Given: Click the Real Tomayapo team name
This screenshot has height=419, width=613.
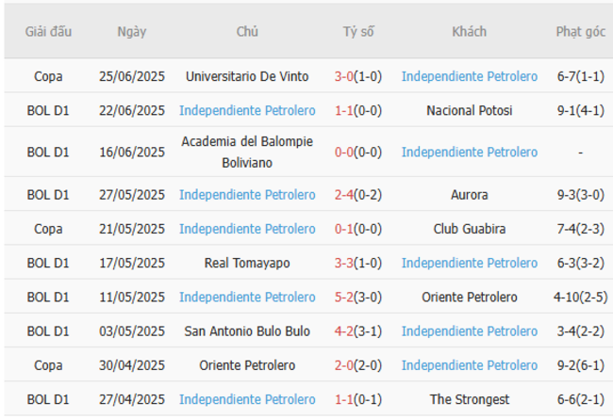Looking at the screenshot, I should pos(247,263).
